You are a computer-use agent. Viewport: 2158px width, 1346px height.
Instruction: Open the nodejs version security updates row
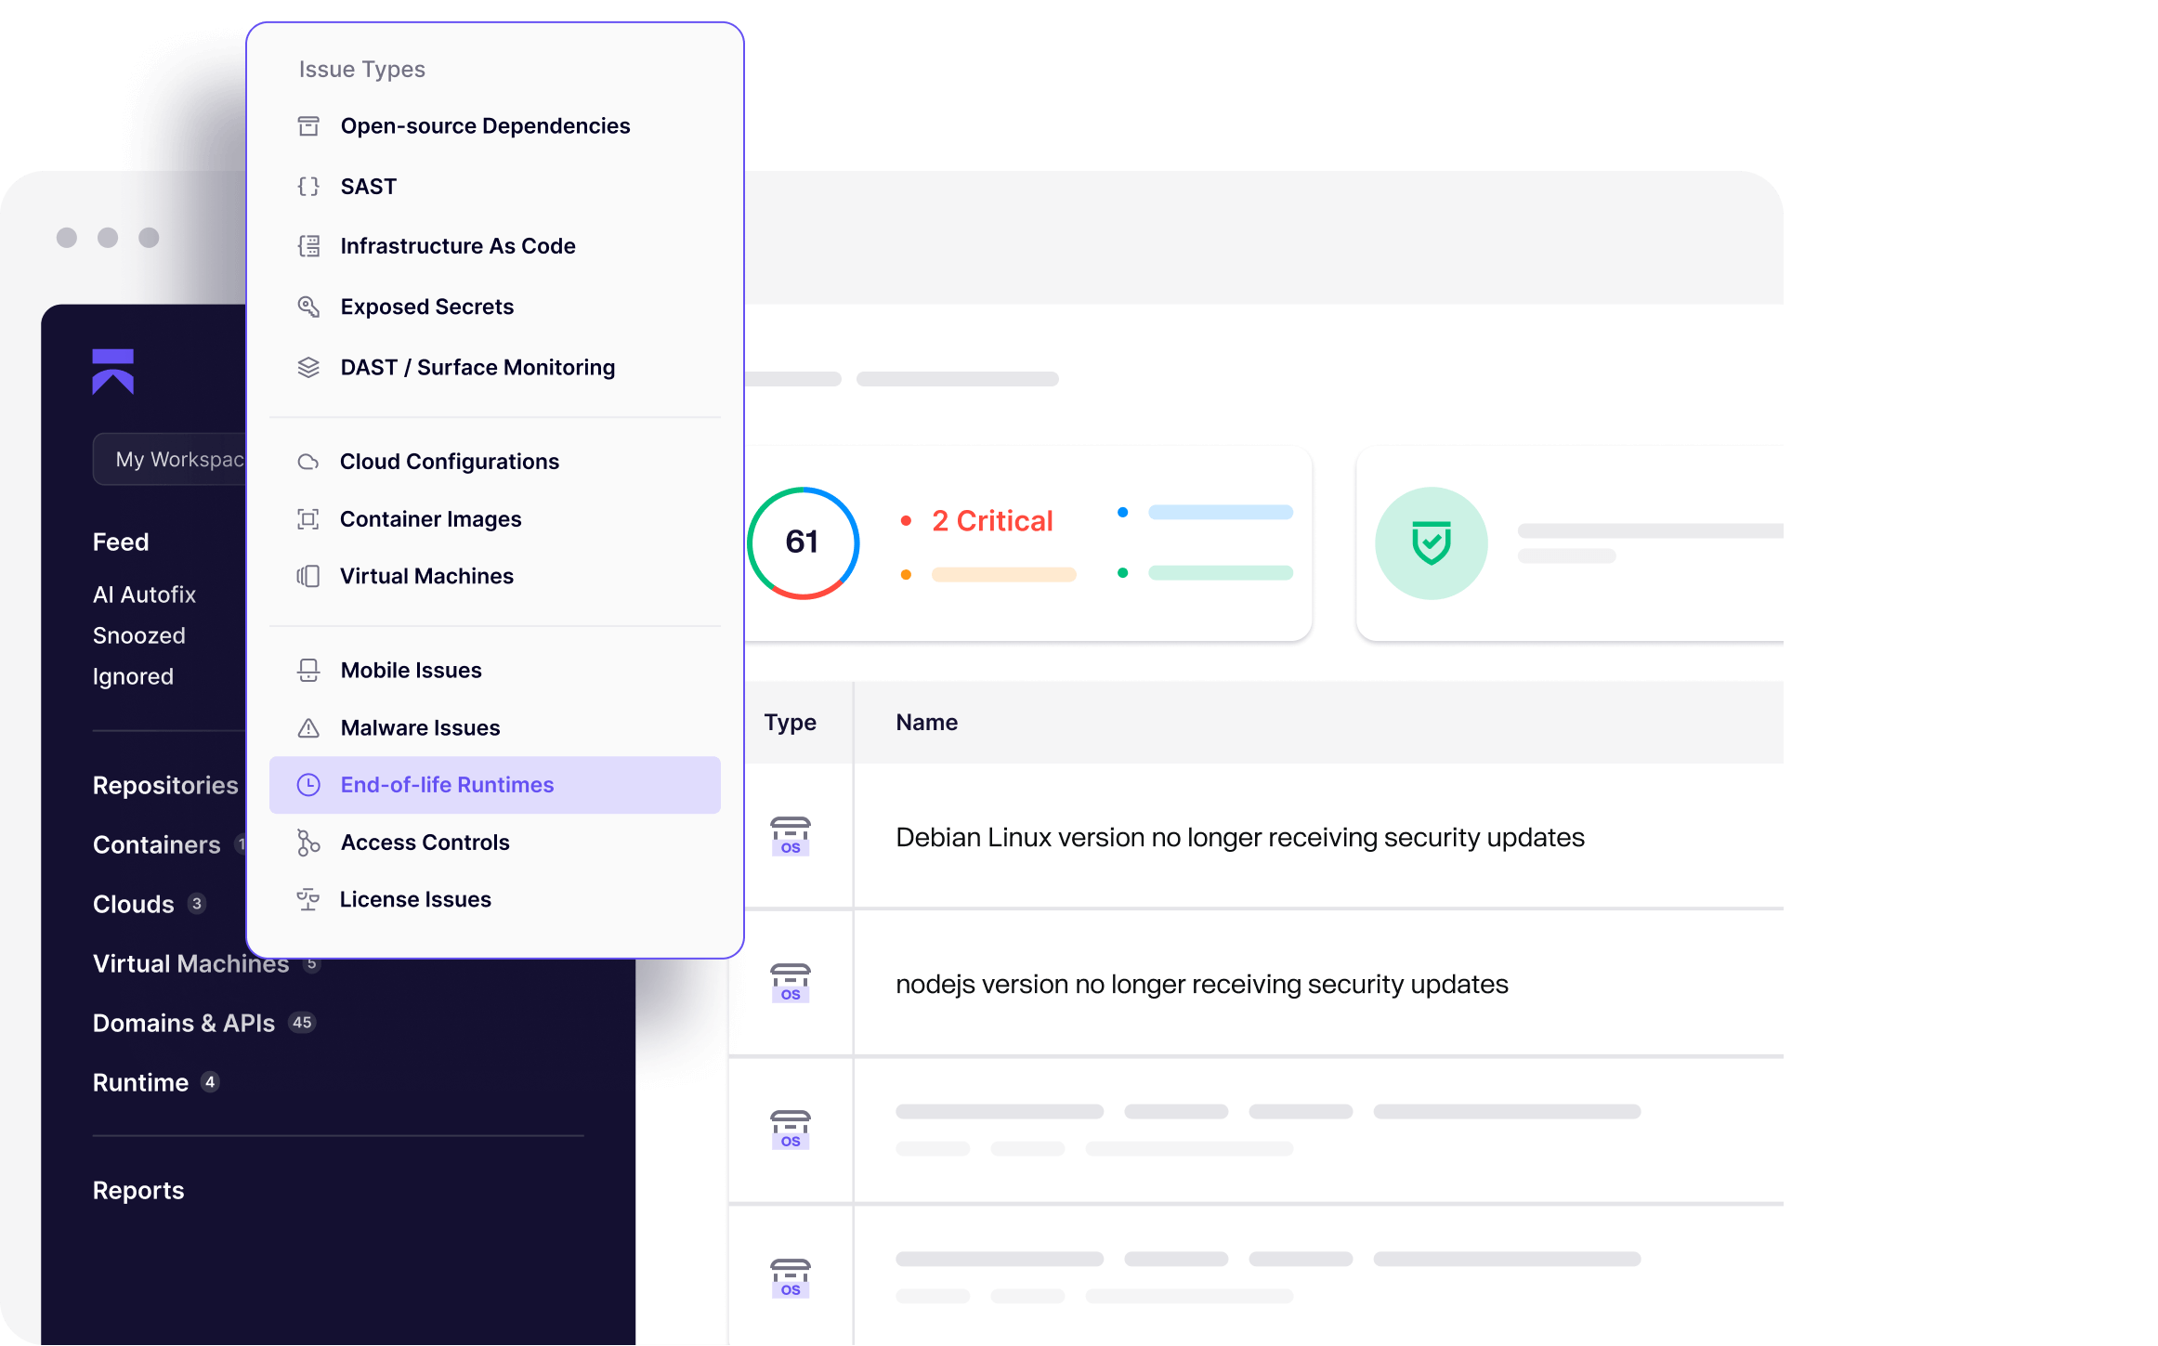coord(1201,984)
